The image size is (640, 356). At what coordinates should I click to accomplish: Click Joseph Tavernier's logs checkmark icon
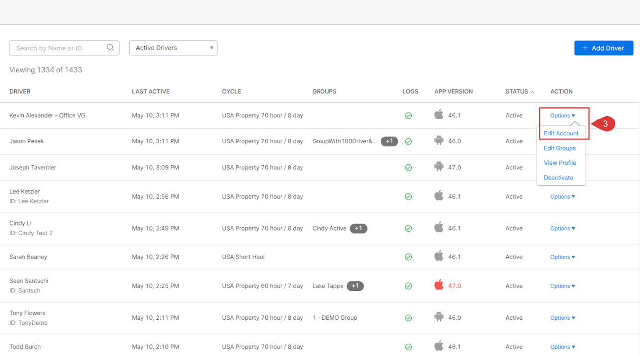click(408, 168)
